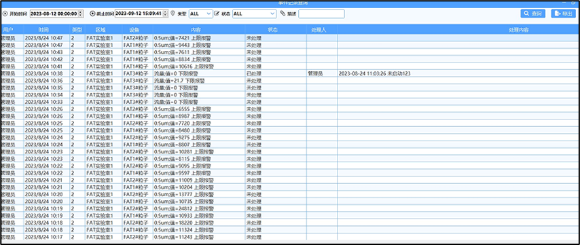Select the cell '0.5um;值=13777 上限报警'

coord(199,194)
